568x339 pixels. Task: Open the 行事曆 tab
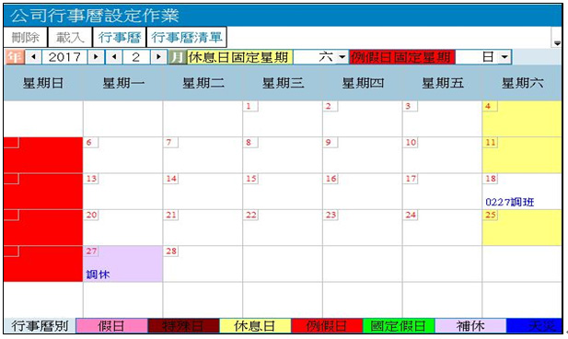tap(120, 37)
